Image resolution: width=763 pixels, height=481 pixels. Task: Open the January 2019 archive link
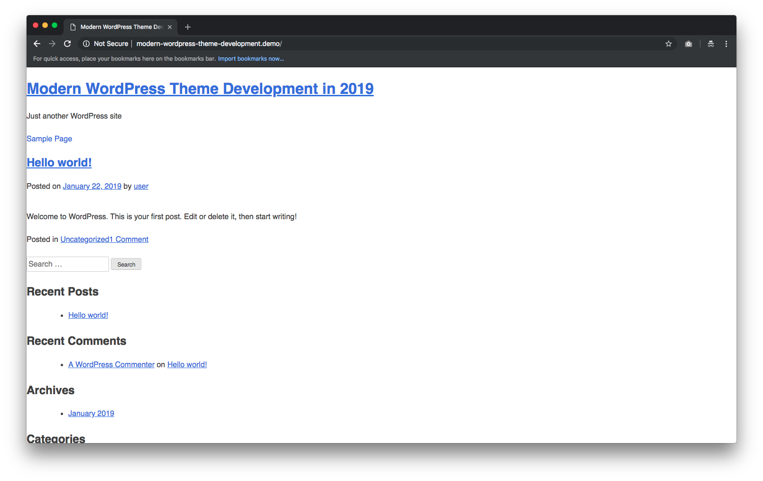tap(91, 413)
